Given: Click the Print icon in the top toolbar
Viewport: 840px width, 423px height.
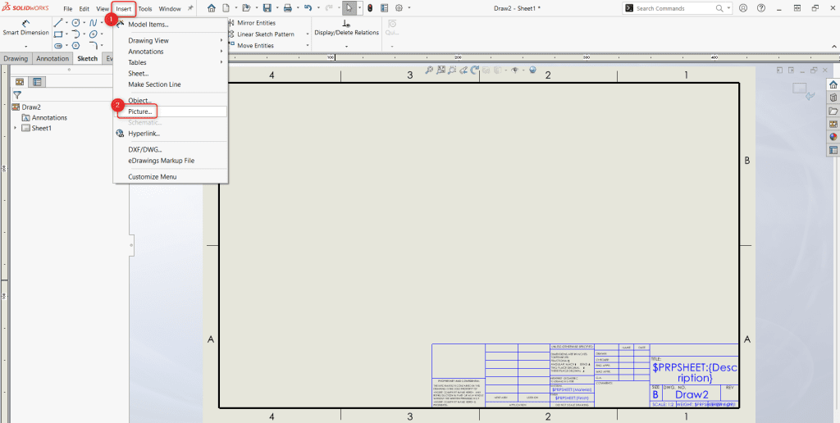Looking at the screenshot, I should [x=287, y=8].
